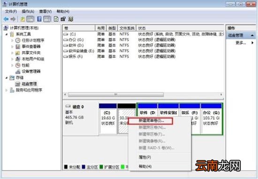Choose 帮助(H) from the context menu
The height and width of the screenshot is (179, 258).
pos(159,166)
